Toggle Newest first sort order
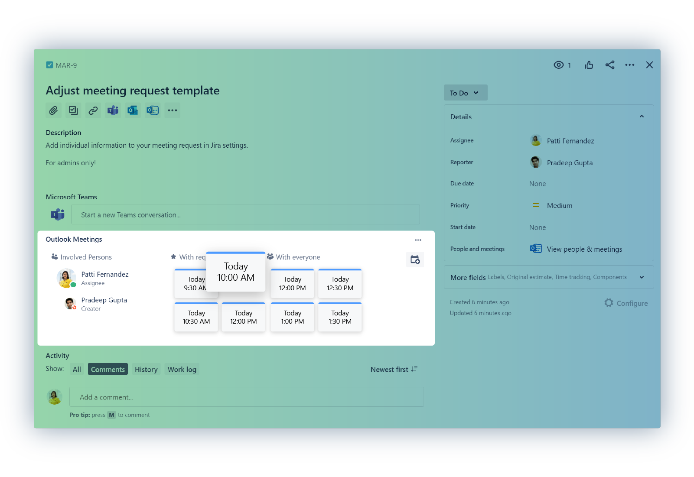694x477 pixels. pyautogui.click(x=394, y=370)
